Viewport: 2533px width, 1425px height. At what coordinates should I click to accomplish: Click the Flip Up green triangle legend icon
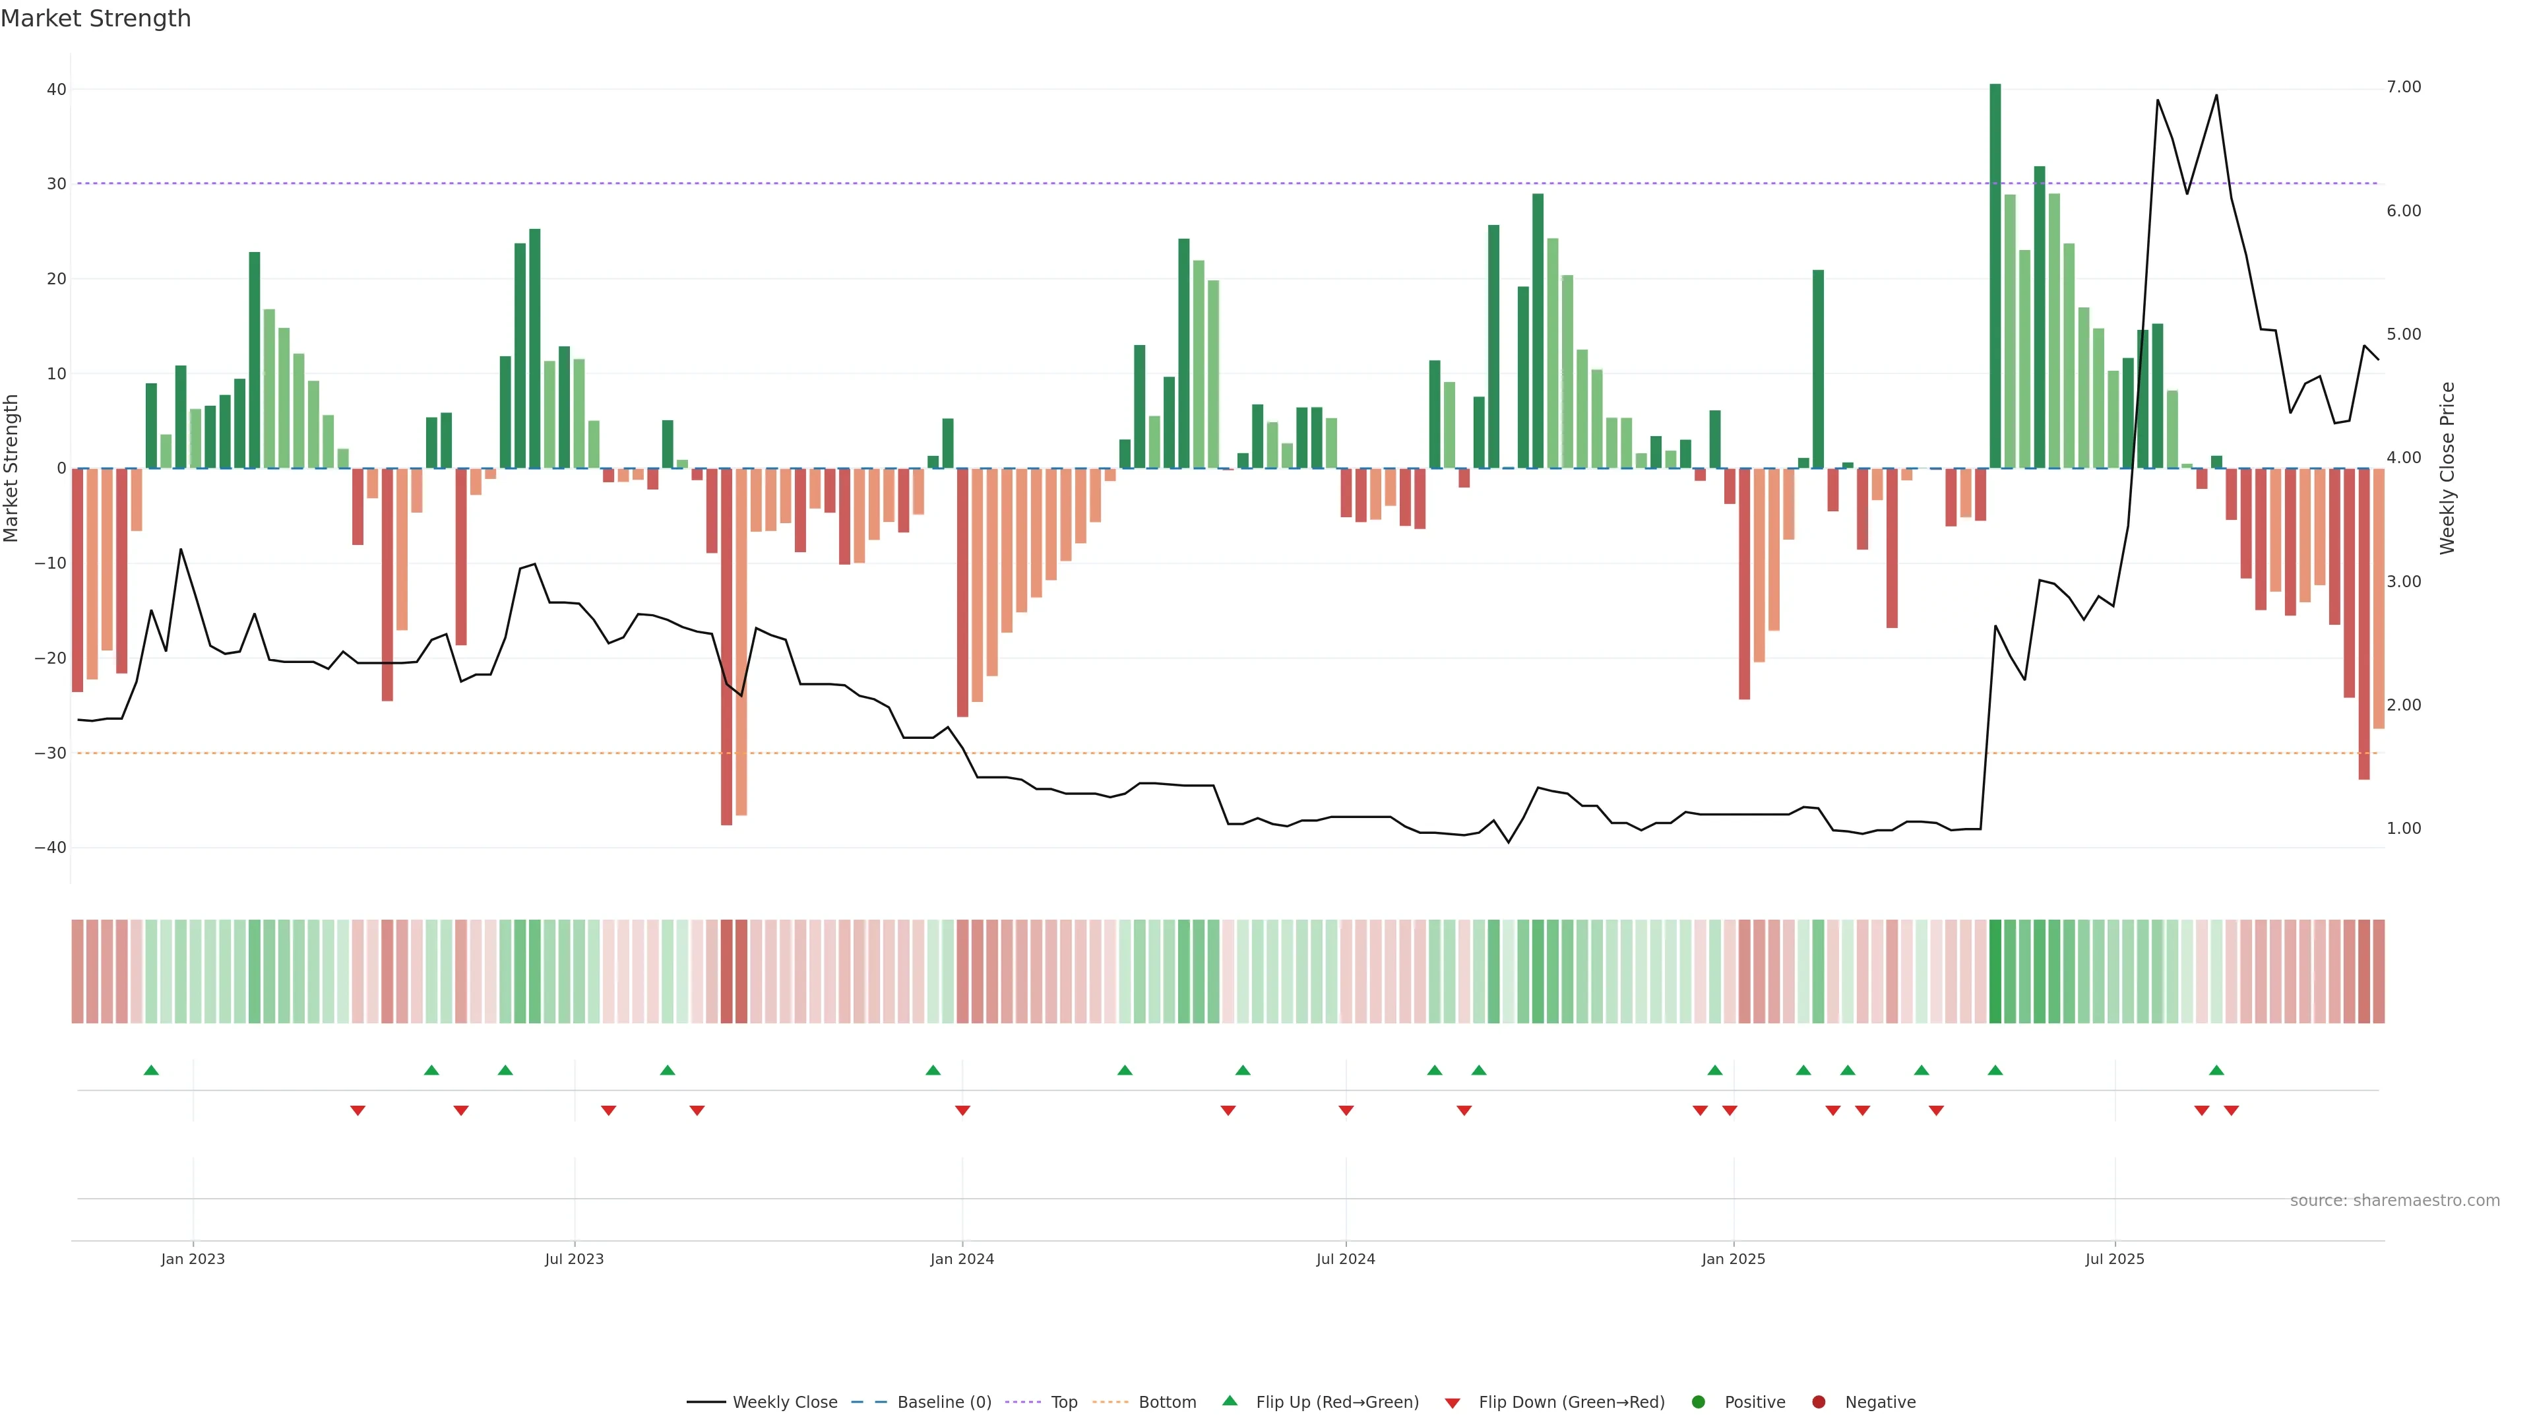pos(1229,1401)
